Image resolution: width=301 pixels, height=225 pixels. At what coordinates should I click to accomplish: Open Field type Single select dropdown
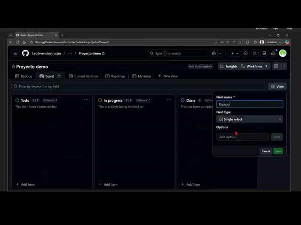(249, 119)
